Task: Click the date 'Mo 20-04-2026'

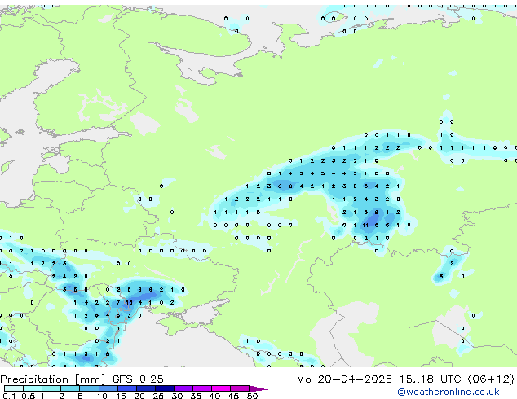Action: [x=344, y=379]
